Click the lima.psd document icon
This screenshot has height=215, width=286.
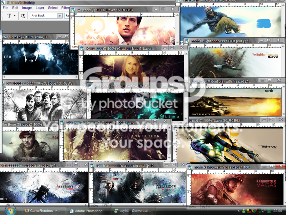tap(90, 86)
